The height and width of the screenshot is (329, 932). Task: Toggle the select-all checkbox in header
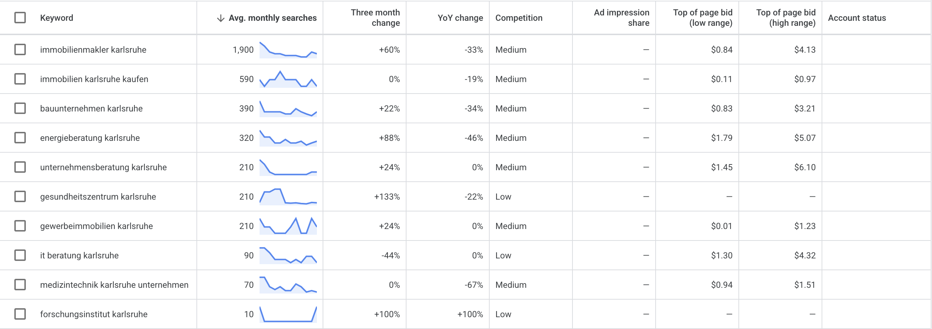pos(20,18)
